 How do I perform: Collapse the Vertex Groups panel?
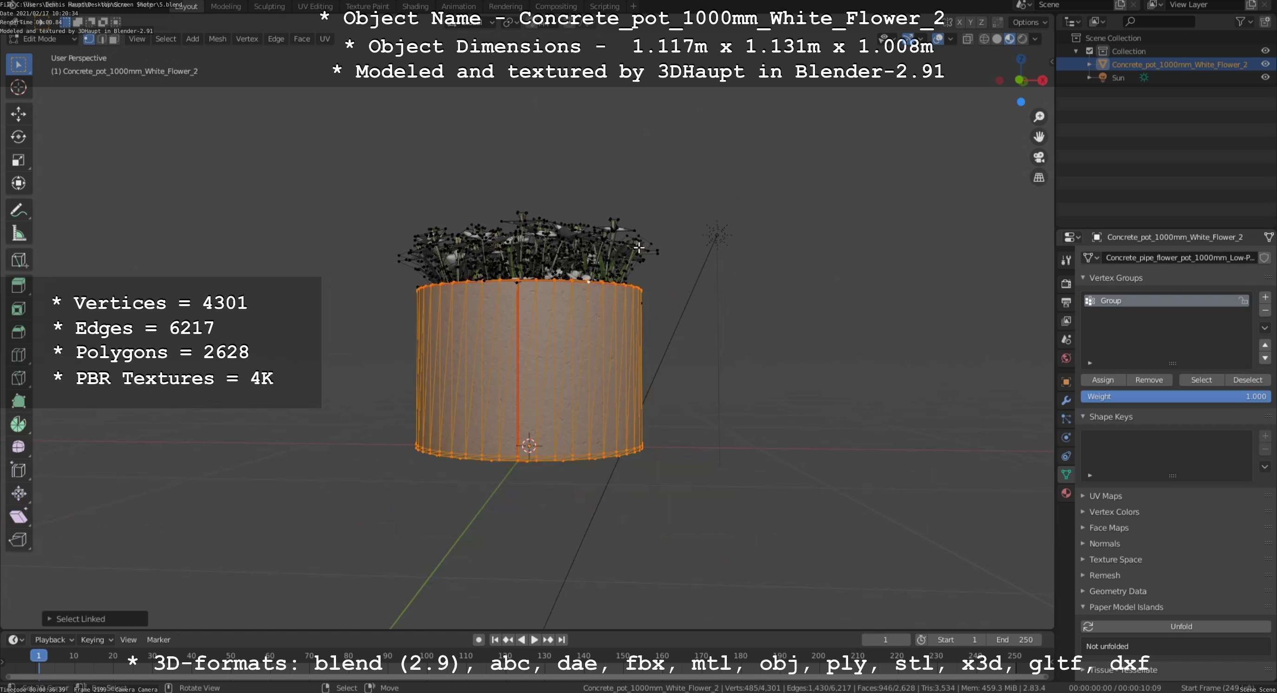[x=1083, y=278]
